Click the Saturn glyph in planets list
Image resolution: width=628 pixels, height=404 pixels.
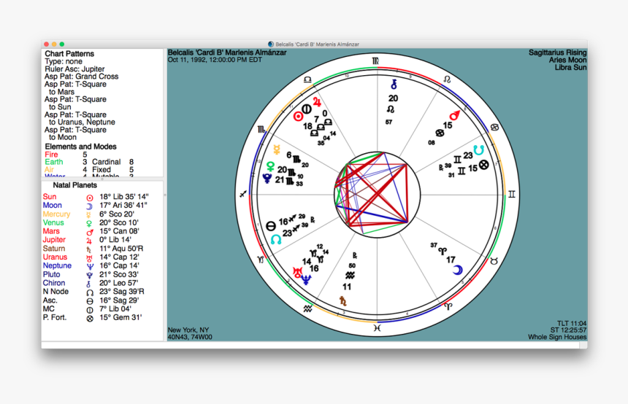click(x=89, y=249)
